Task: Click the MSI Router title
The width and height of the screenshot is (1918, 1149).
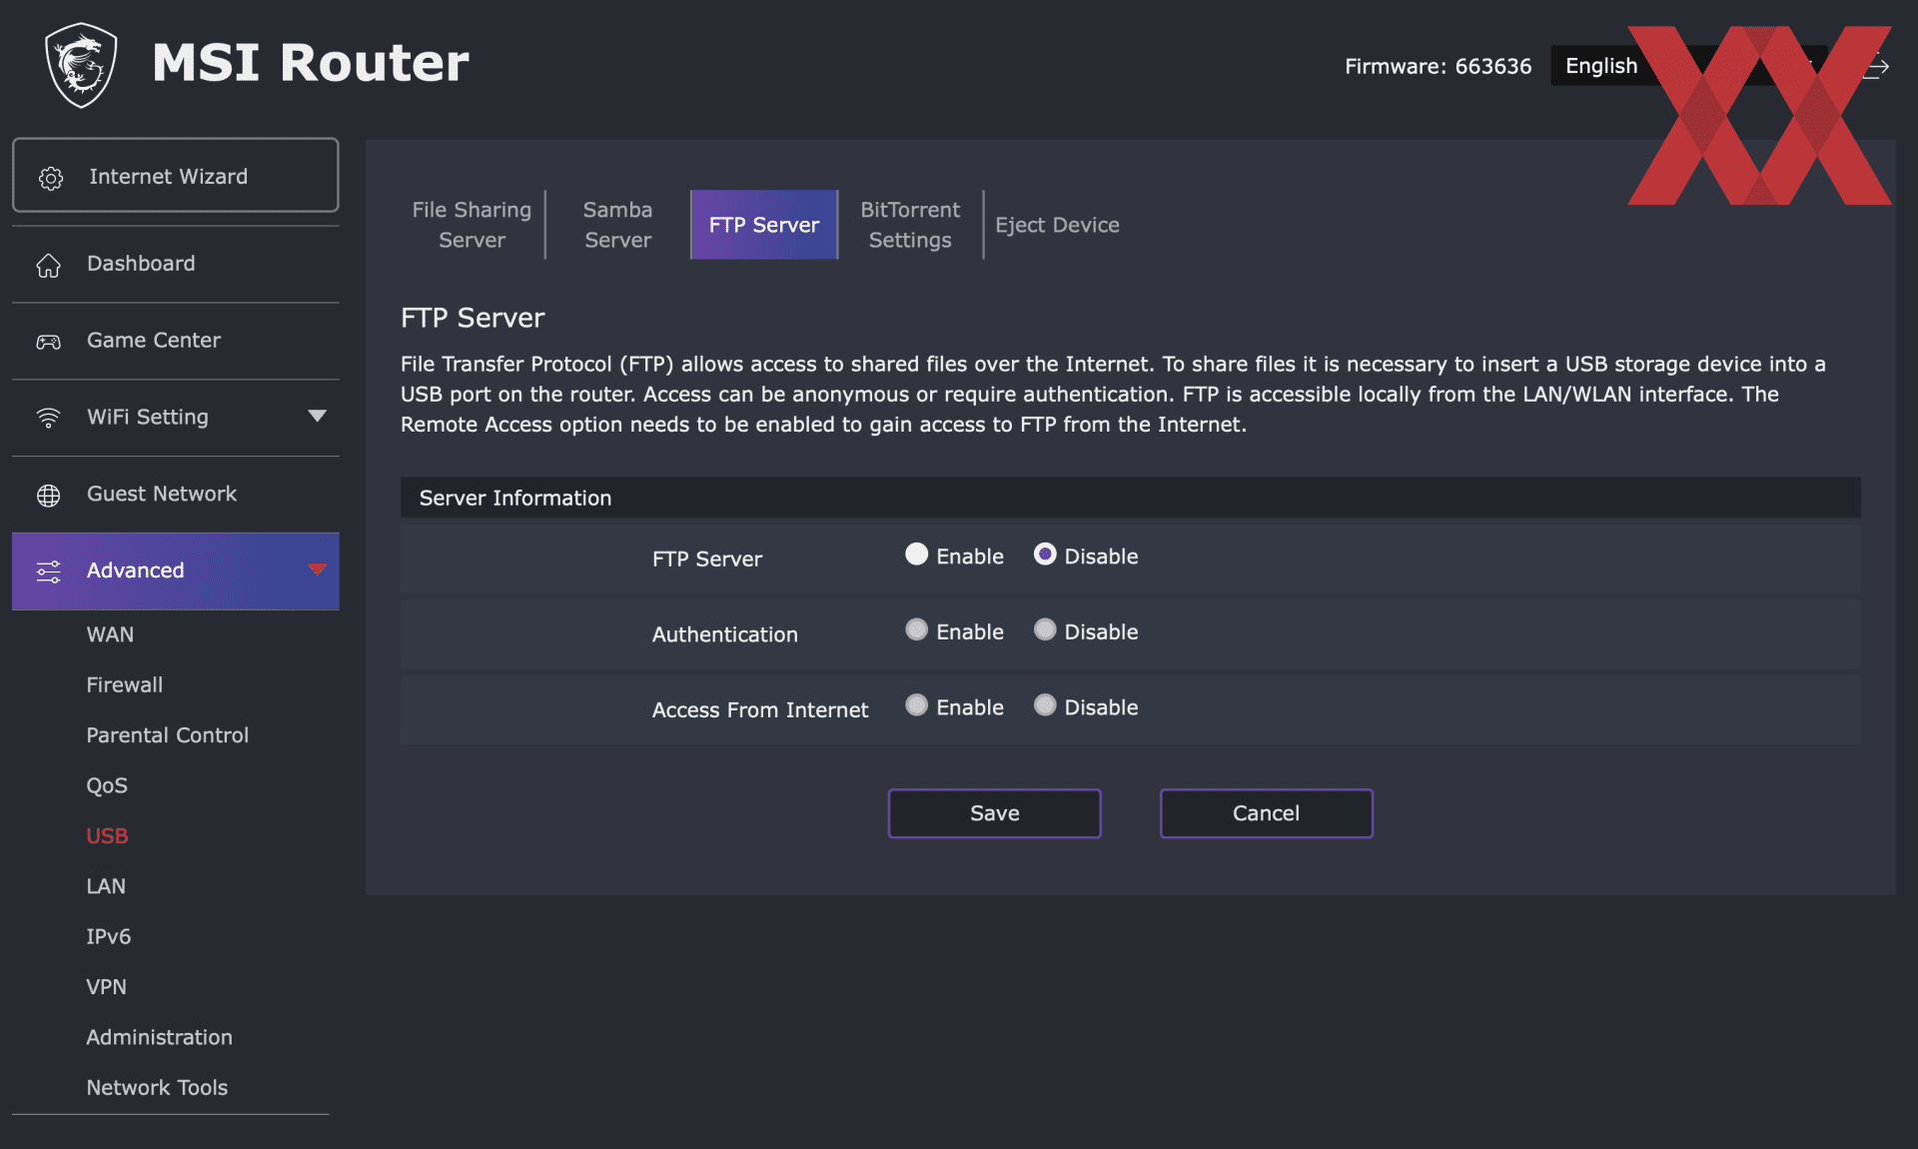Action: click(x=311, y=63)
